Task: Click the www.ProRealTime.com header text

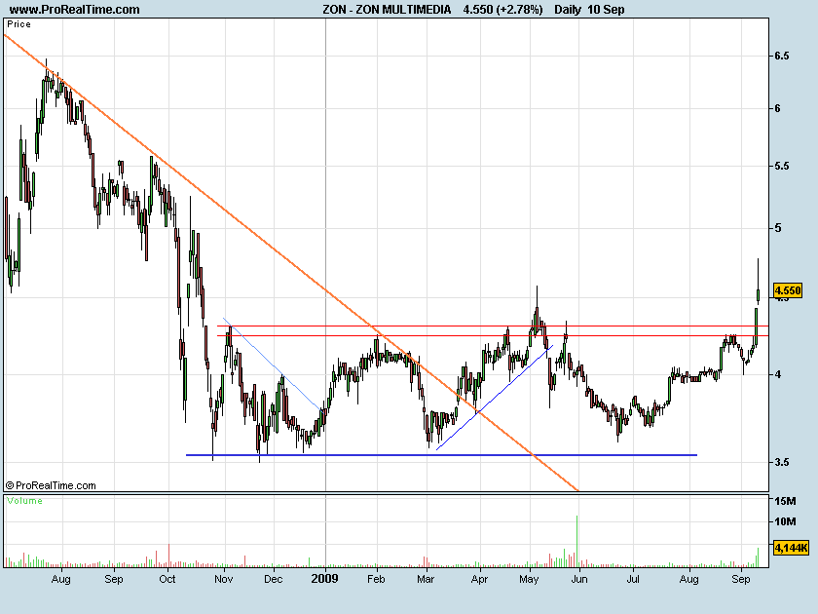Action: click(x=75, y=10)
